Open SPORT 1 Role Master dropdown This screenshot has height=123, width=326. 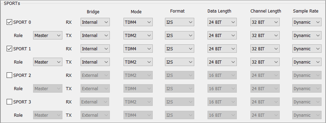coord(48,62)
